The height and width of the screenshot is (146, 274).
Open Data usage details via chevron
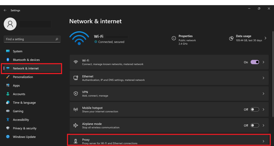(x=265, y=38)
